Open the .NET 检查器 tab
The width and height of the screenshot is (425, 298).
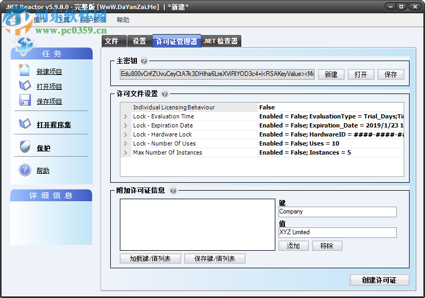coord(221,41)
